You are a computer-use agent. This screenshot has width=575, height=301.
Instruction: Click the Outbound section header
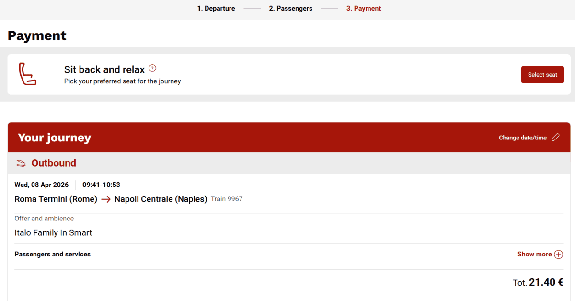click(x=289, y=163)
